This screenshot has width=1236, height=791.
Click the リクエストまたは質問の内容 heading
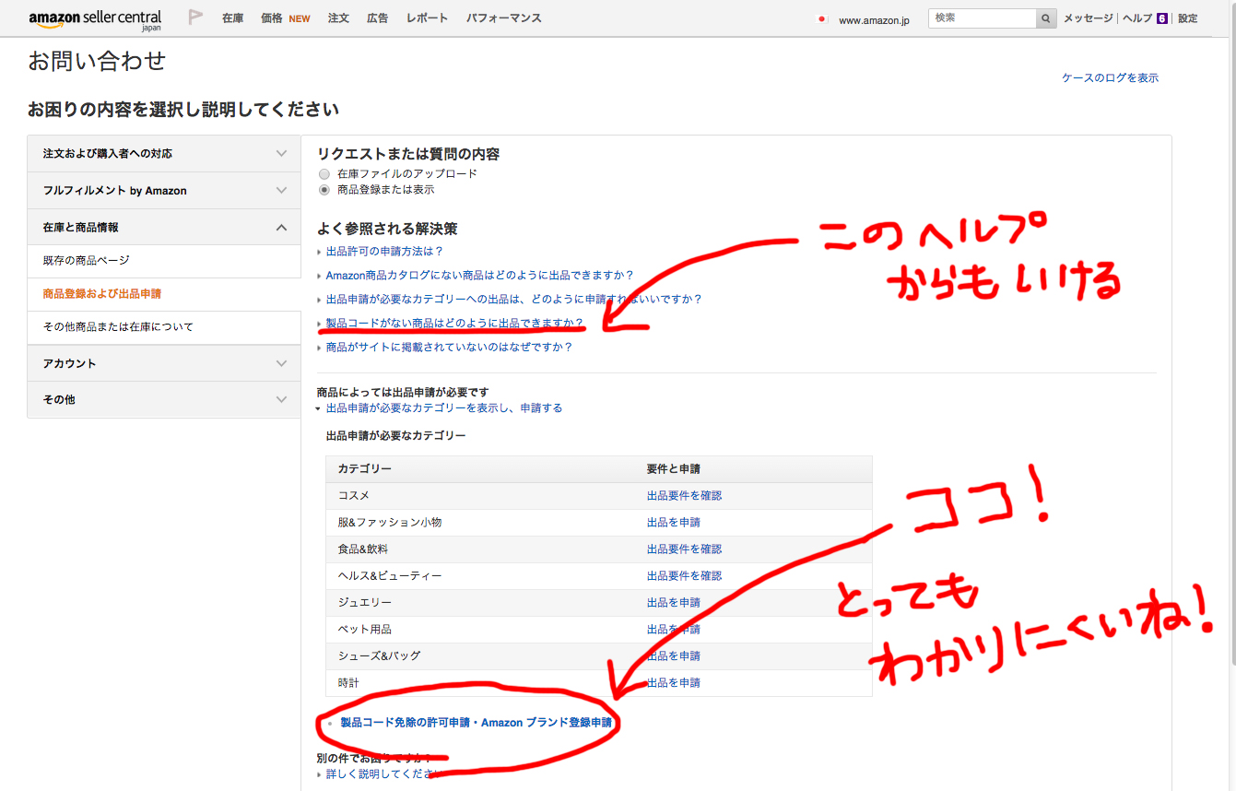[408, 154]
